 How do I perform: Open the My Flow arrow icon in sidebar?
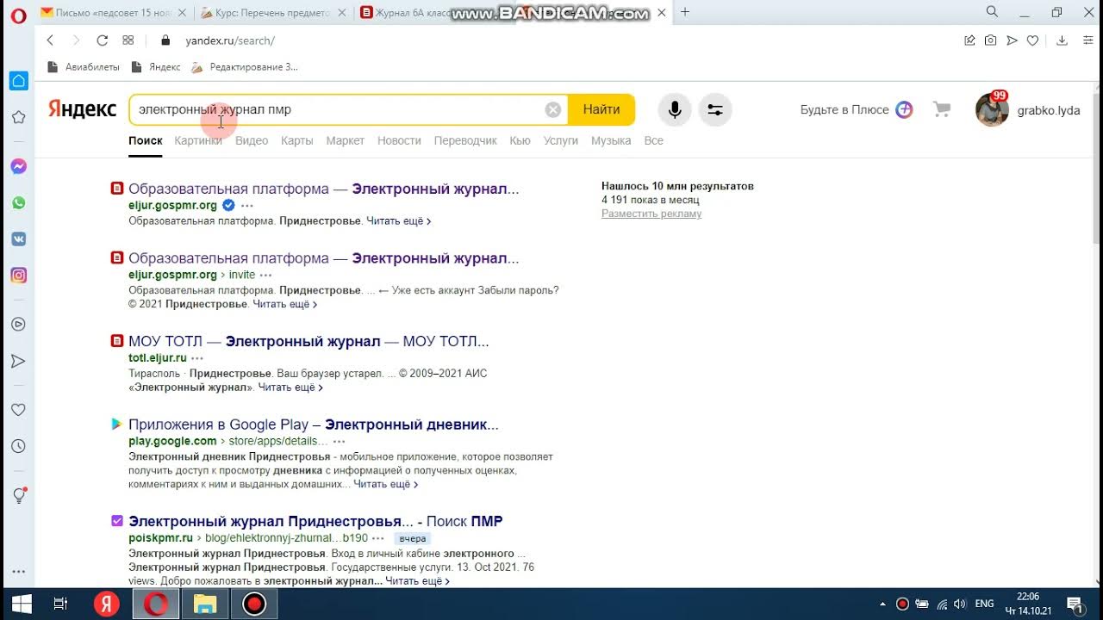(x=18, y=361)
